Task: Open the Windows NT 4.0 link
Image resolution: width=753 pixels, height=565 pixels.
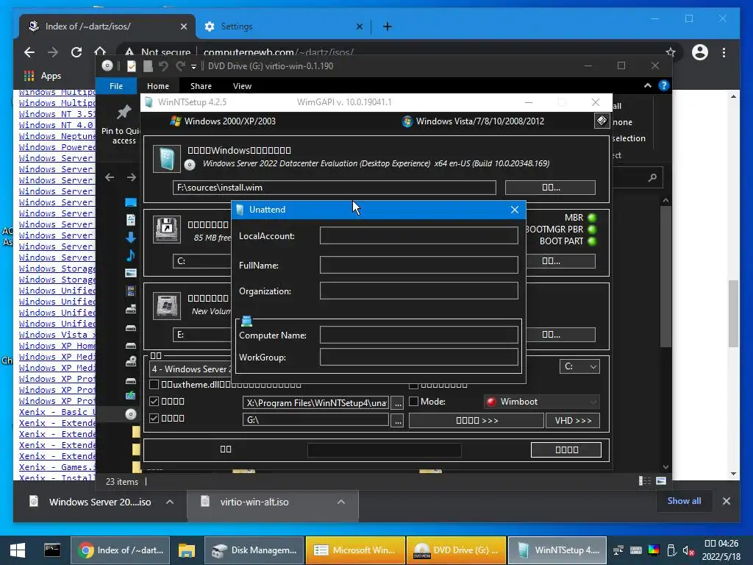Action: coord(57,125)
